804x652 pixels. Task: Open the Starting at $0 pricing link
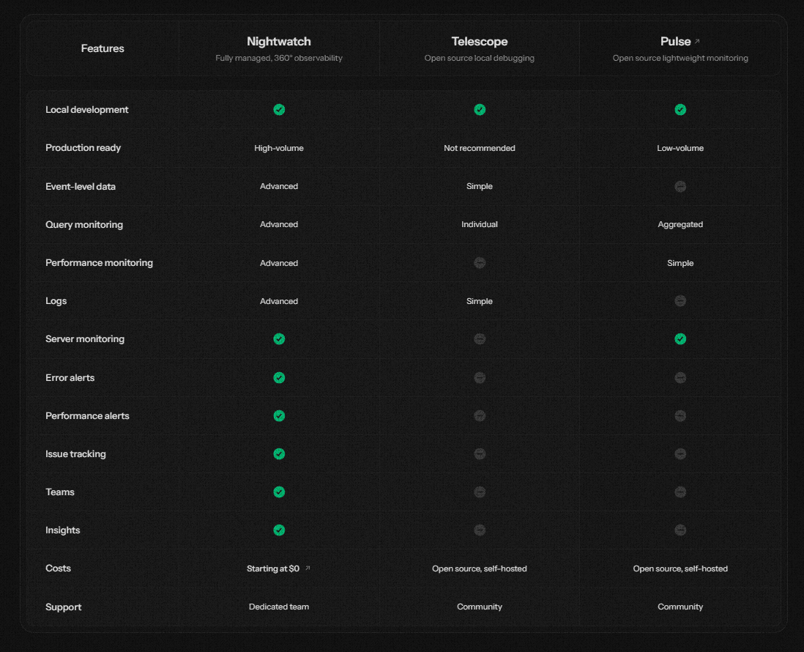point(273,568)
